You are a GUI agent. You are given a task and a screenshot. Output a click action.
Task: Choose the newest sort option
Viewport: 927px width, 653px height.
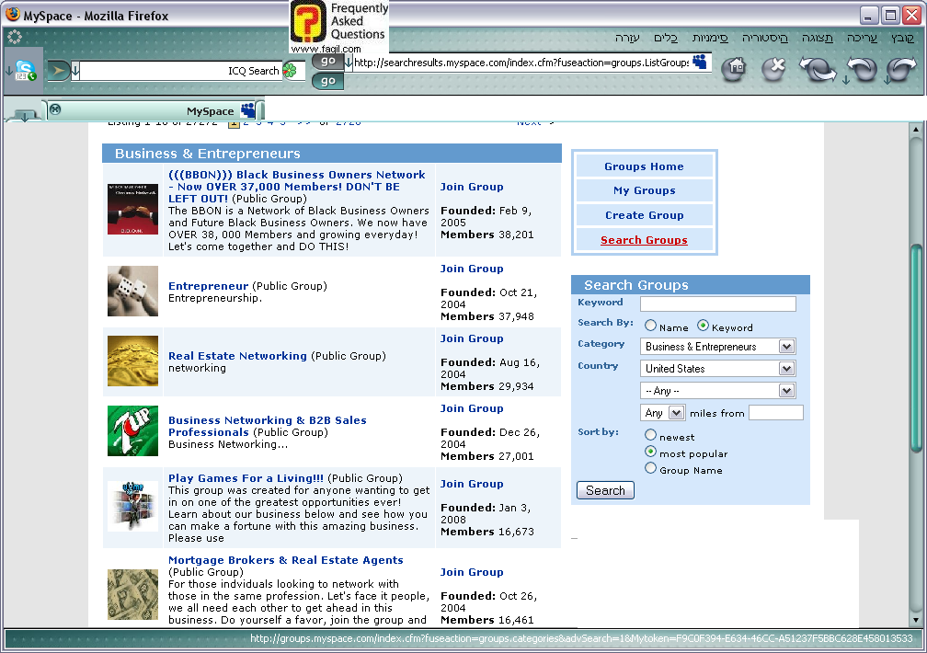tap(651, 435)
